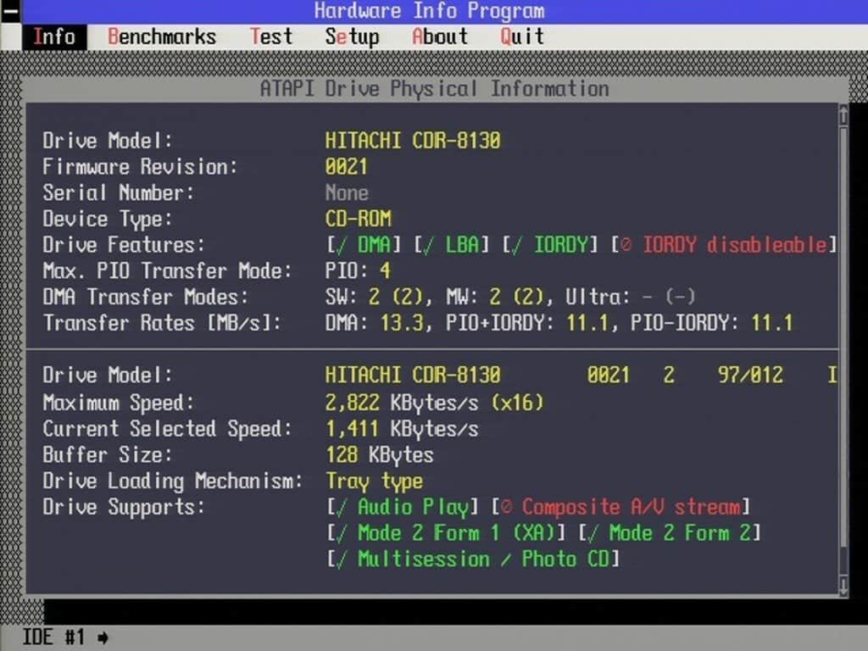Click the Buffer Size label
Screen dimensions: 868x651
108,455
